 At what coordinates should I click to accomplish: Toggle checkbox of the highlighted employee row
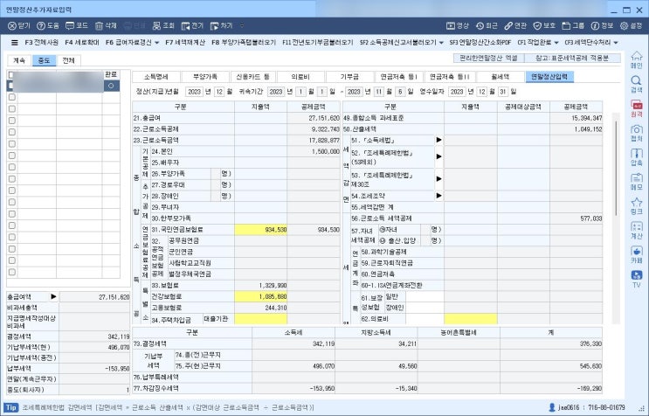pyautogui.click(x=11, y=86)
